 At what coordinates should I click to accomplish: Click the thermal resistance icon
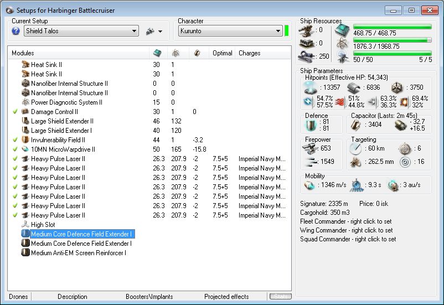(x=340, y=102)
